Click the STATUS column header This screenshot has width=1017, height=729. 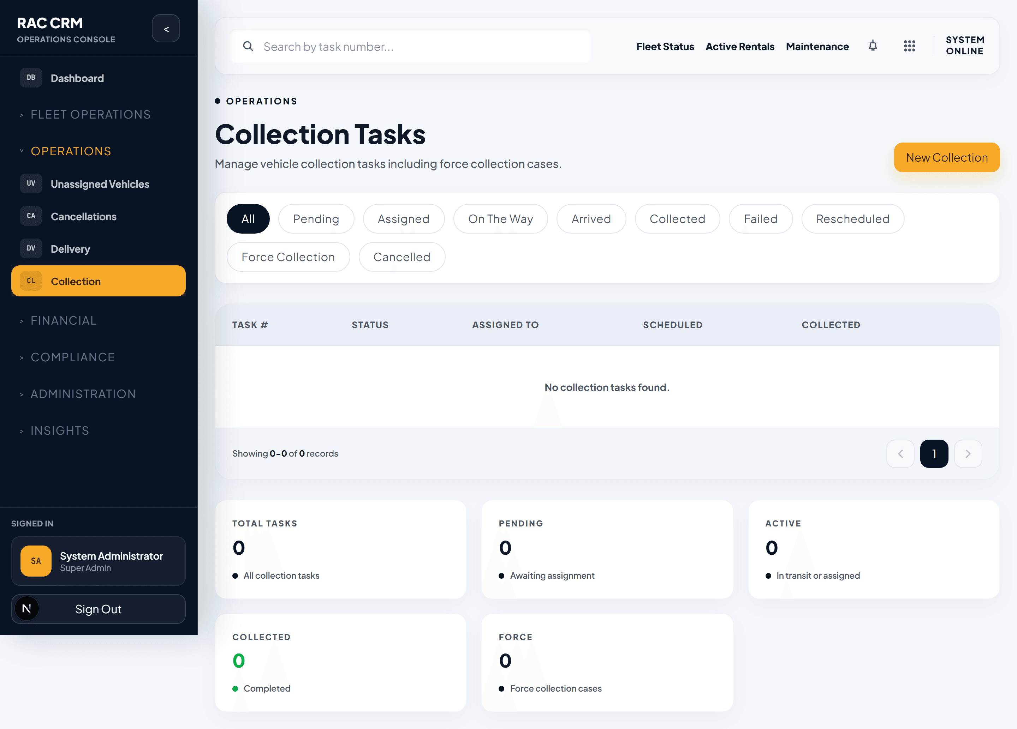point(370,325)
